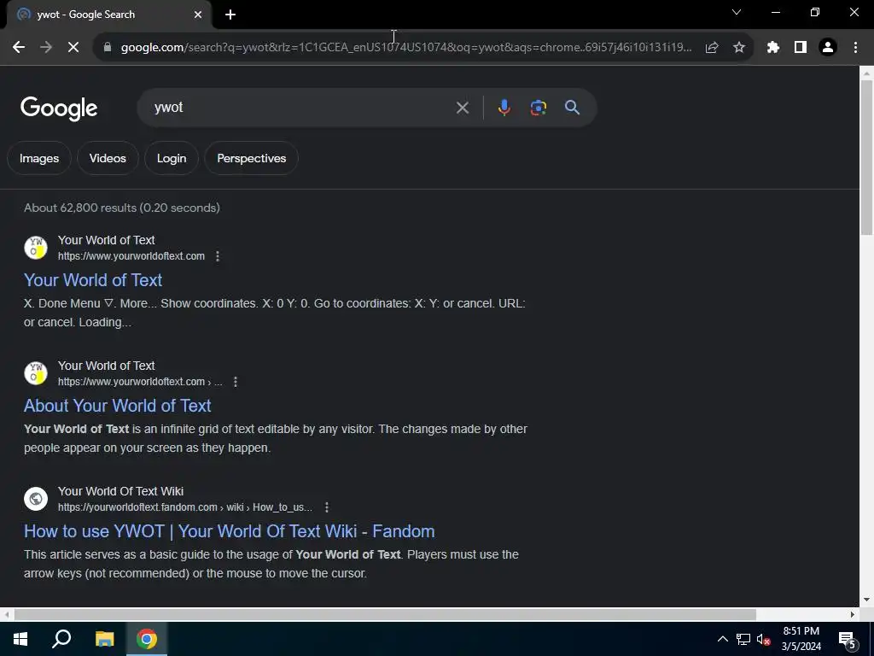Click the Fandom wiki globe favicon

click(36, 499)
